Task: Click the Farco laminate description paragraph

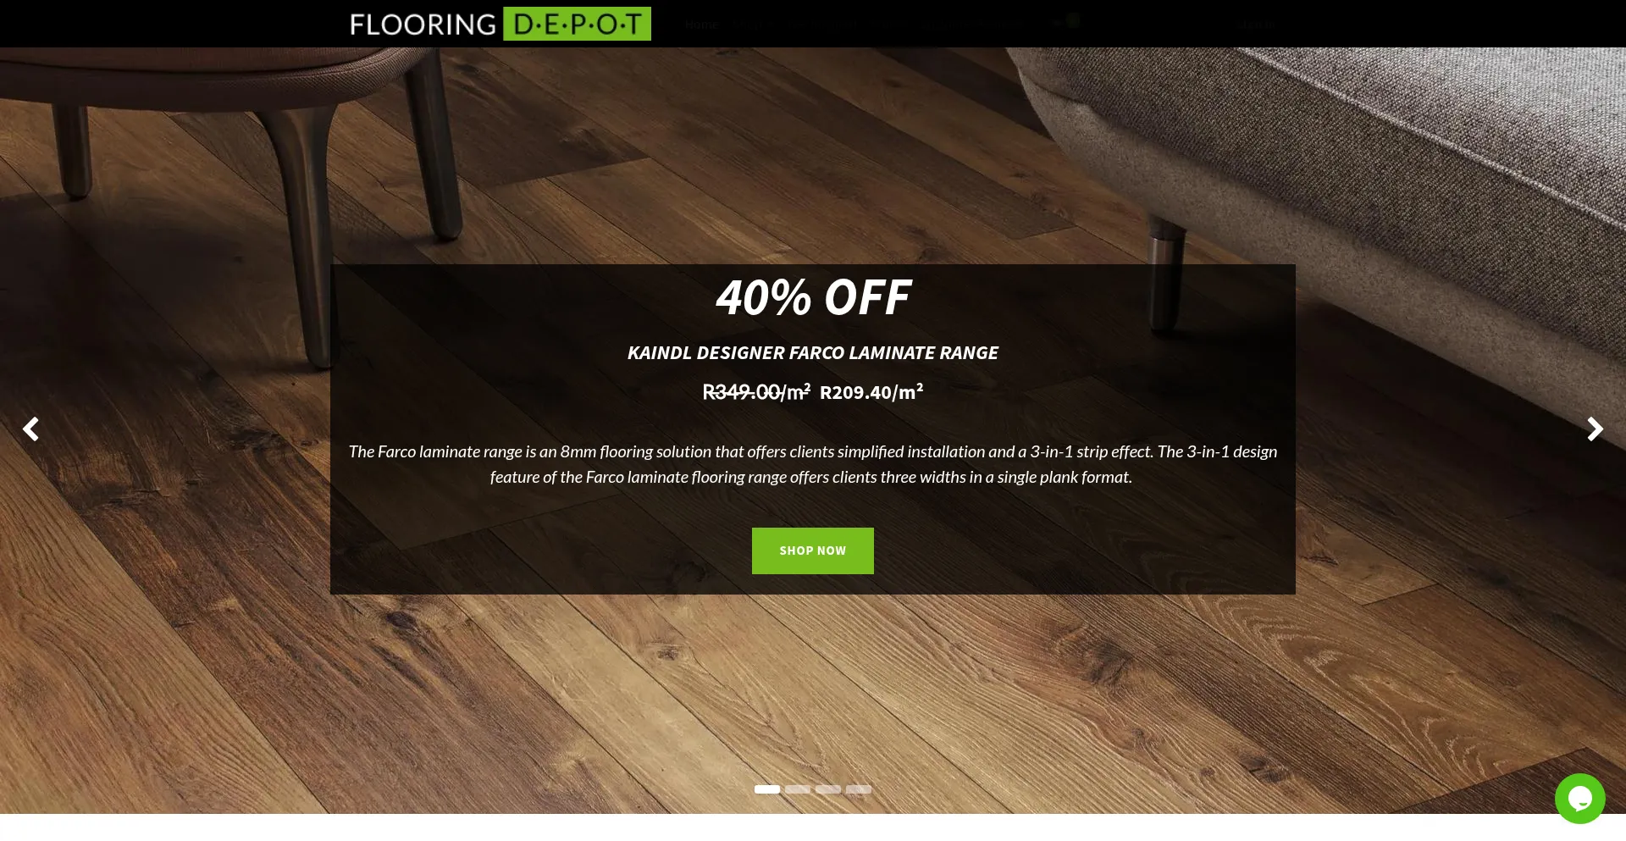Action: pos(813,464)
